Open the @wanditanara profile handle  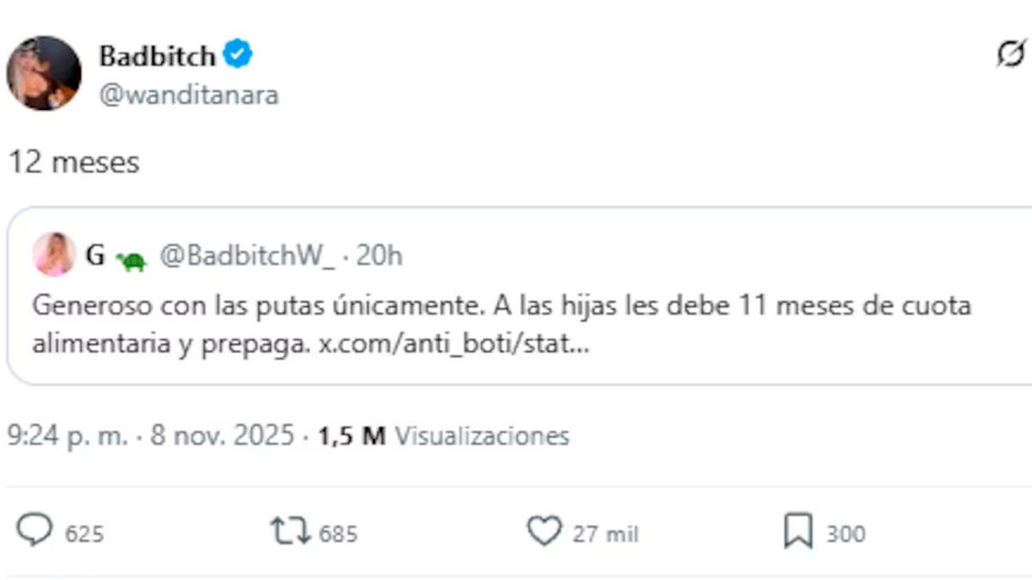coord(191,95)
